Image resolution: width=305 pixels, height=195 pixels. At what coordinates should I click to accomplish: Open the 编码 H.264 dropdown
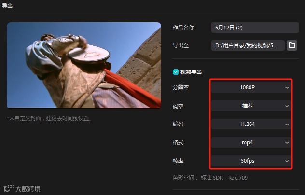pos(251,124)
